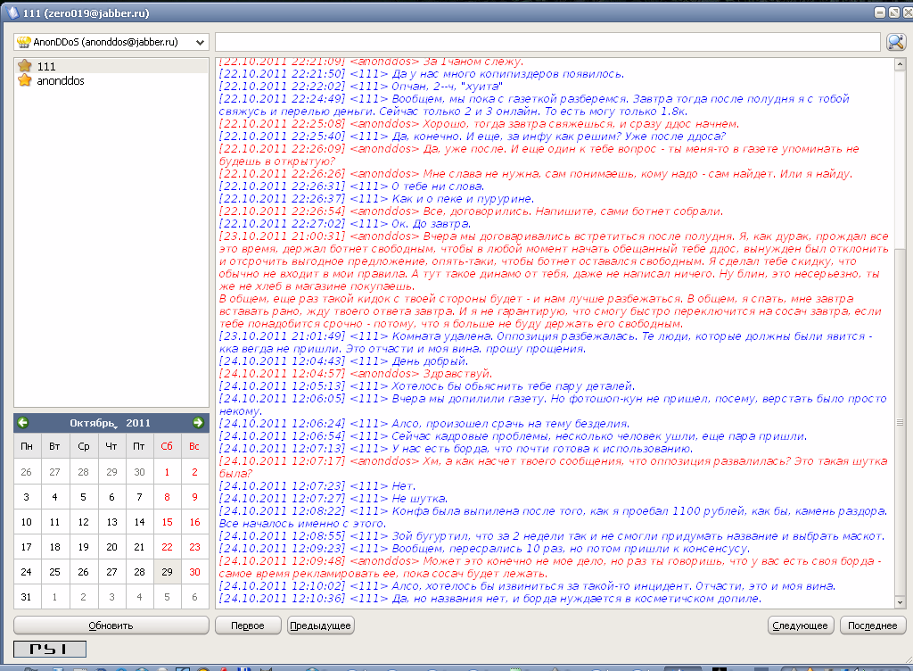
Task: Click the Пн weekday column header
Action: click(x=27, y=446)
